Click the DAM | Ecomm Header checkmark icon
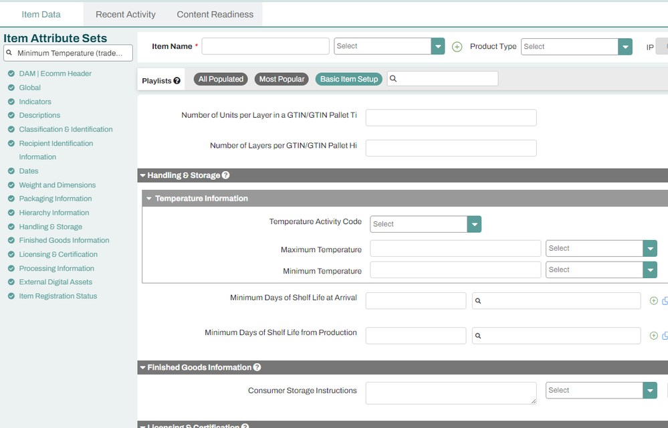This screenshot has width=668, height=428. pyautogui.click(x=11, y=74)
